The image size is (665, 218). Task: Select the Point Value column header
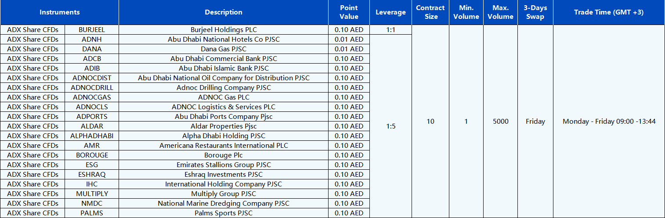pyautogui.click(x=349, y=12)
